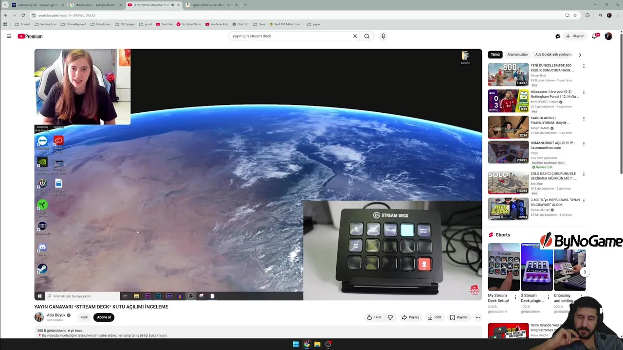
Task: Click the icon left of Oluştur
Action: [x=558, y=36]
